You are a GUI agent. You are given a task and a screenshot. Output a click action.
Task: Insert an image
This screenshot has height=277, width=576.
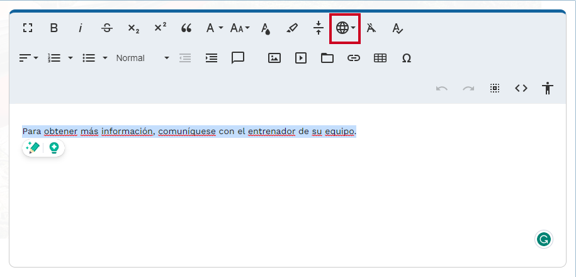[x=274, y=58]
